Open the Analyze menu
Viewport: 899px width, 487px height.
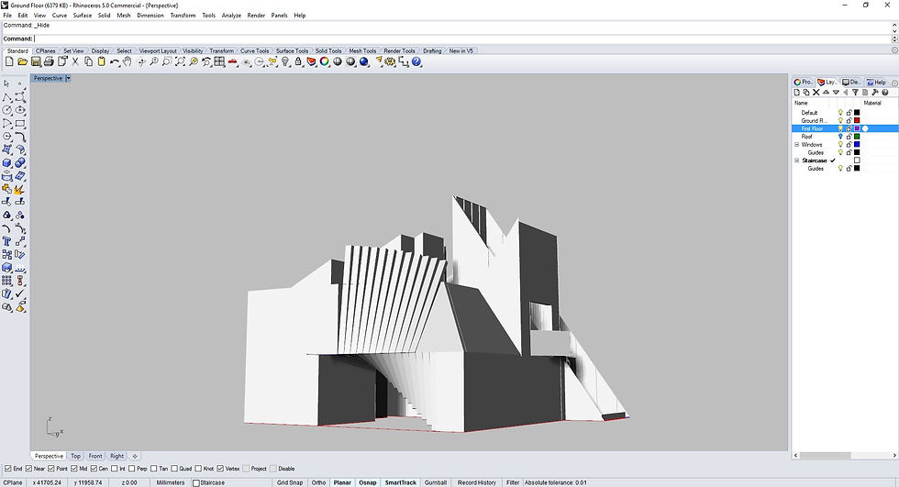[x=231, y=16]
